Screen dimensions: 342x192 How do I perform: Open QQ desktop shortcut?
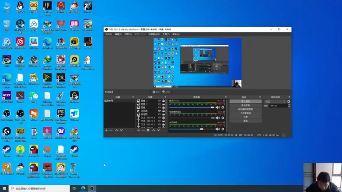point(20,7)
